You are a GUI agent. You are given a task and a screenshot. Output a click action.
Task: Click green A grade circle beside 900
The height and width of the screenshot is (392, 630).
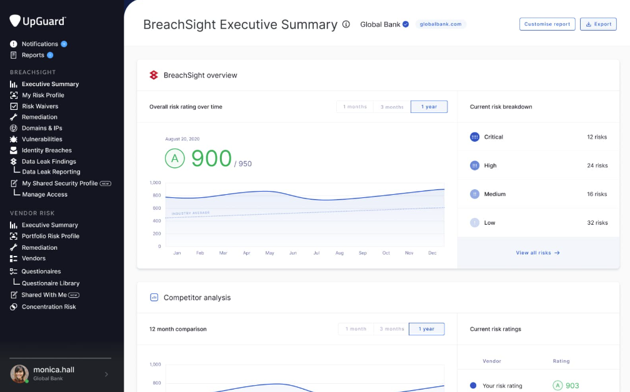tap(175, 159)
